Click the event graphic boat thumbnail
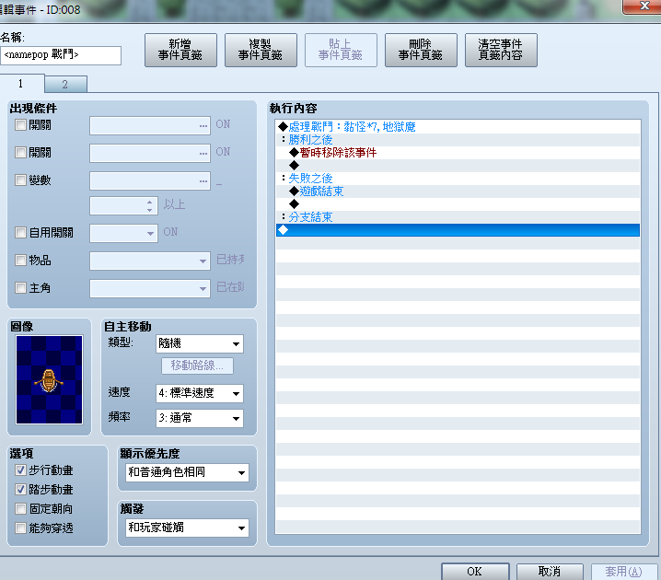The height and width of the screenshot is (580, 661). point(50,379)
